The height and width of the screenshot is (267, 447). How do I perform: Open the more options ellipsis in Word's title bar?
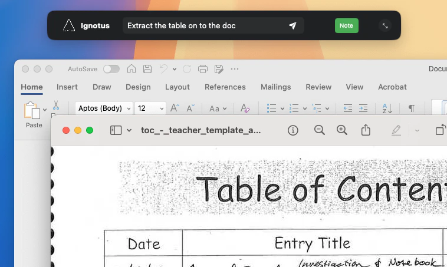pos(235,69)
